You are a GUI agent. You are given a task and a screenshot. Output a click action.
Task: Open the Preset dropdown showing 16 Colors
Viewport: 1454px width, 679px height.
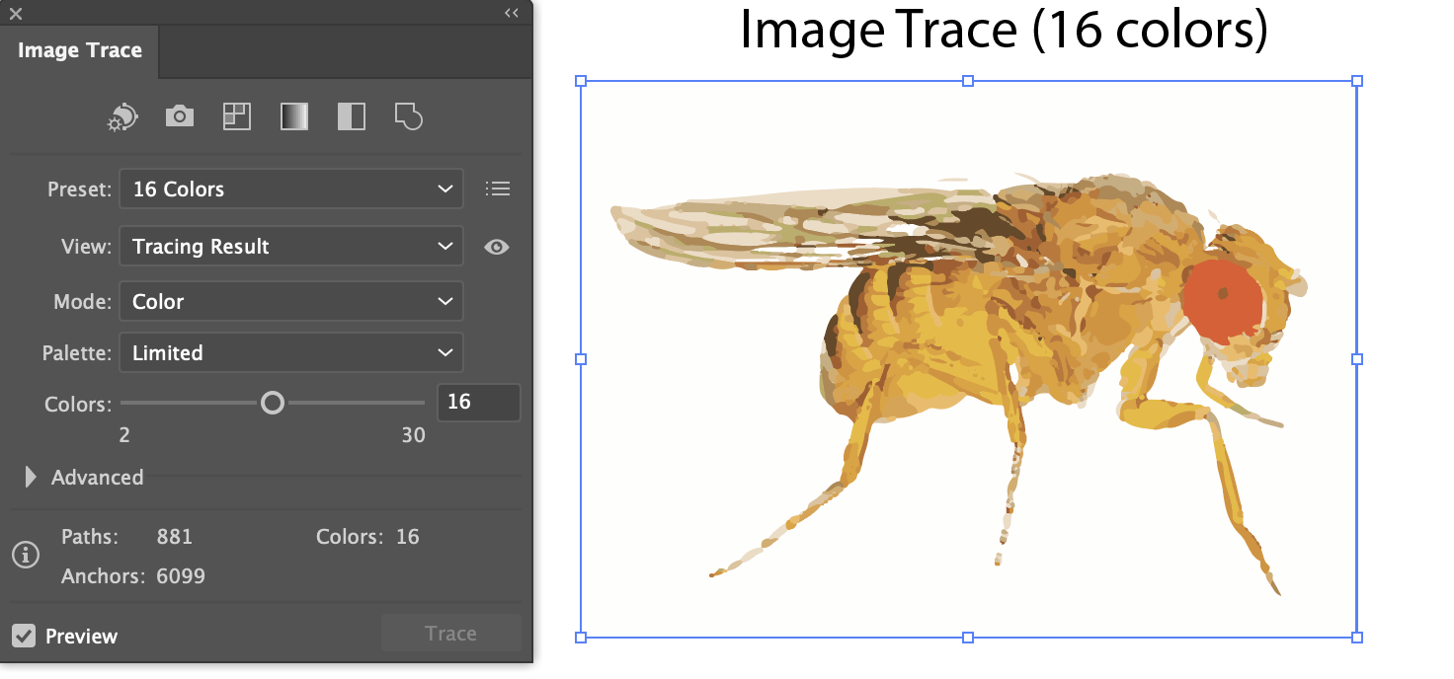(291, 189)
